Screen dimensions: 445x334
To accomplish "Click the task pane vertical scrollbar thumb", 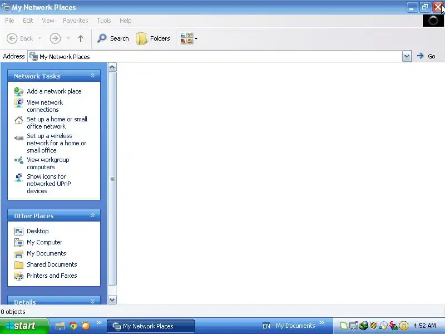I will coord(112,179).
